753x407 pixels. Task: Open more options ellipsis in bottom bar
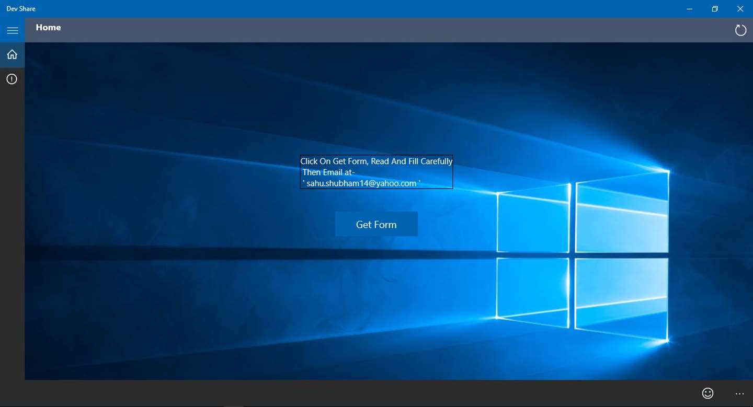739,393
